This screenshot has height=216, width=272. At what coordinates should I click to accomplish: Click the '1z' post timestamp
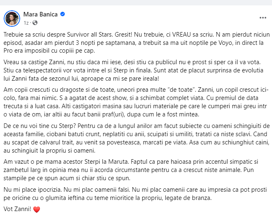pos(26,22)
